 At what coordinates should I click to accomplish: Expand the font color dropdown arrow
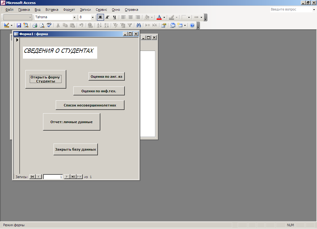point(164,17)
